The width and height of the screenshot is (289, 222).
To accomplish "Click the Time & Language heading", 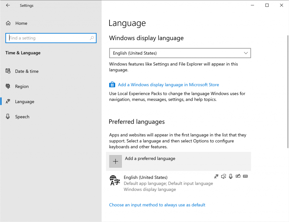I will click(23, 53).
